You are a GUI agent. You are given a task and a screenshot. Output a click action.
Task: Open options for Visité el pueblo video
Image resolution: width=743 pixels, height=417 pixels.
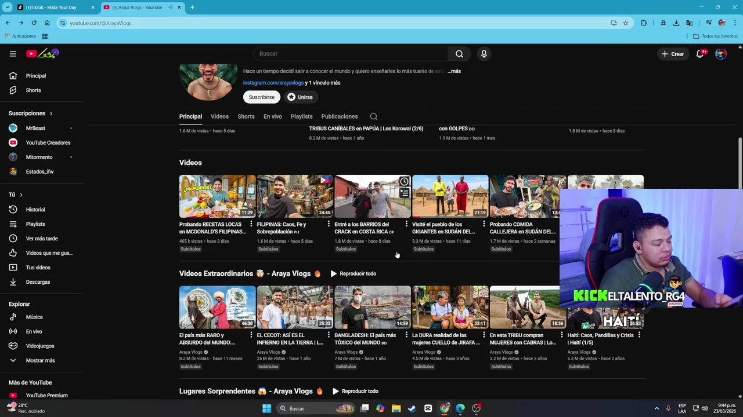484,224
